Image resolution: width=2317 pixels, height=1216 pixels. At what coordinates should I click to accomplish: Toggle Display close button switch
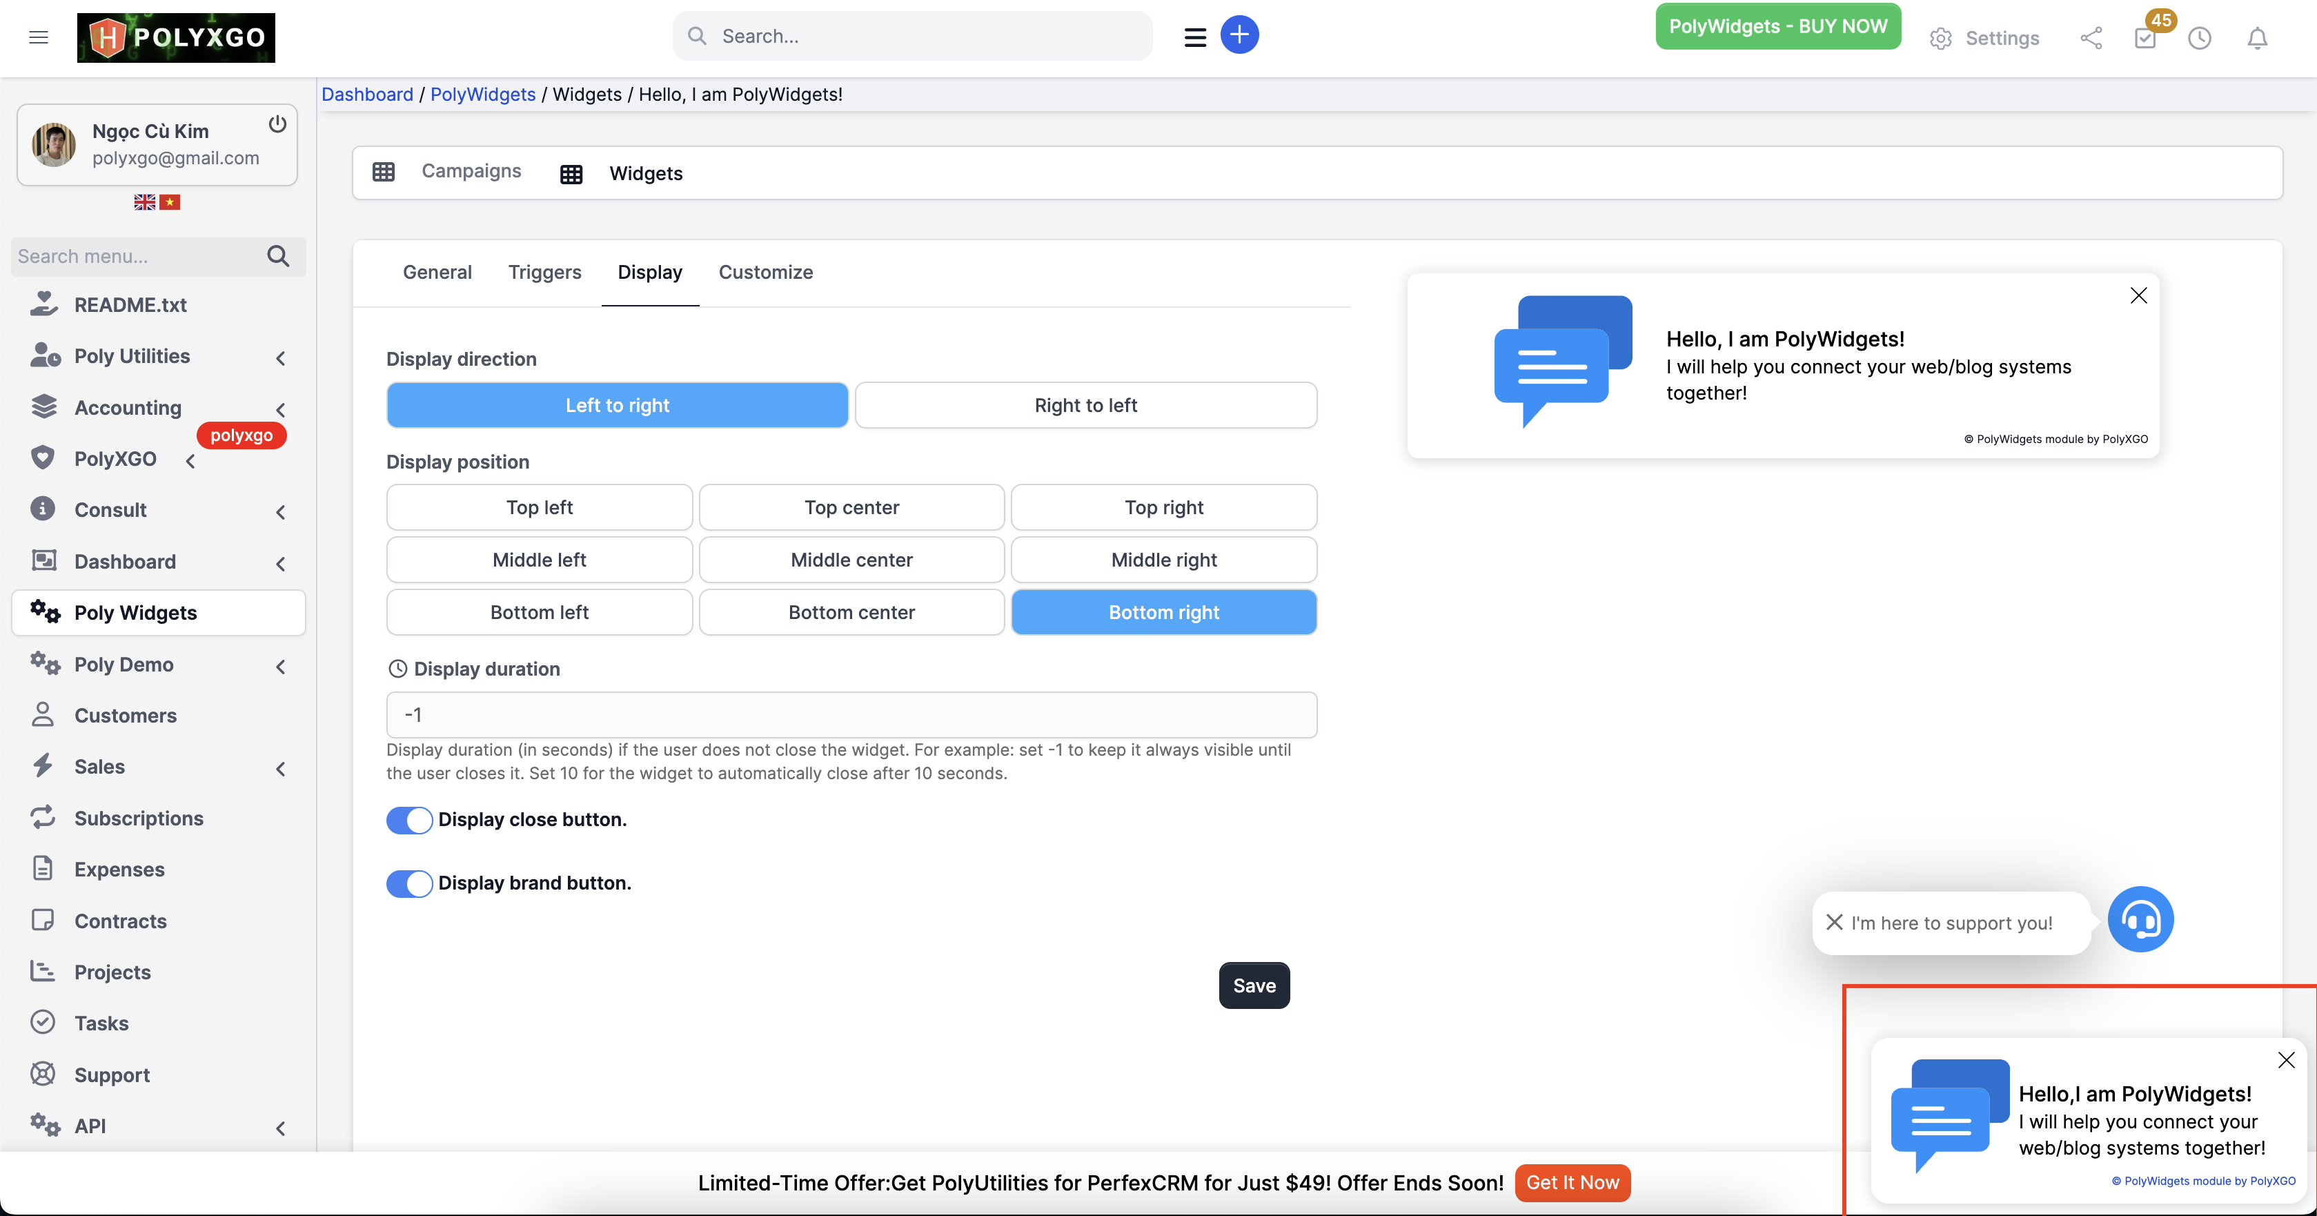(x=409, y=819)
